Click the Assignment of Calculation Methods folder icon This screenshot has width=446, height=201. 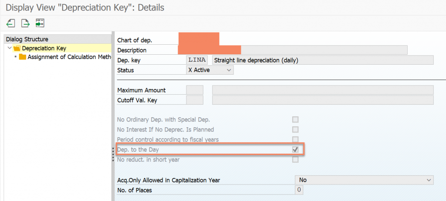(x=23, y=57)
